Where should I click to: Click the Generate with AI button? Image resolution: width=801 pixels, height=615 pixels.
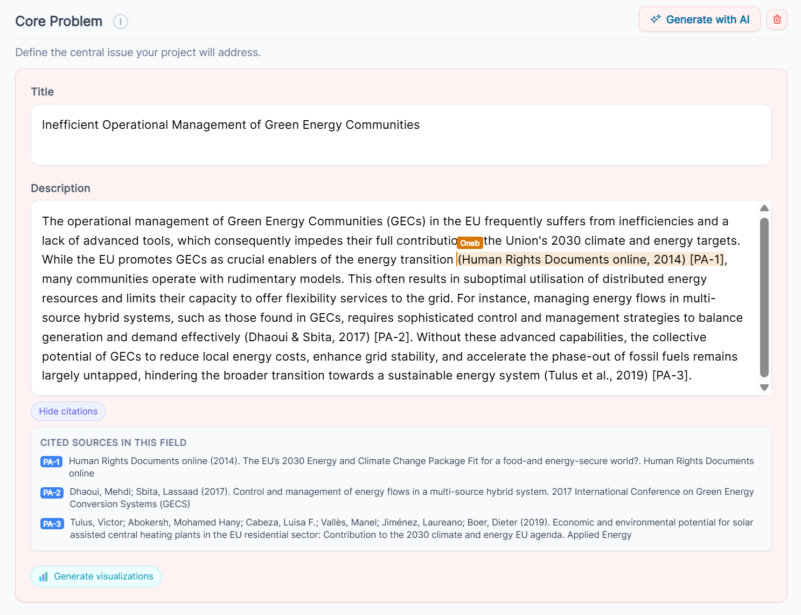[699, 19]
